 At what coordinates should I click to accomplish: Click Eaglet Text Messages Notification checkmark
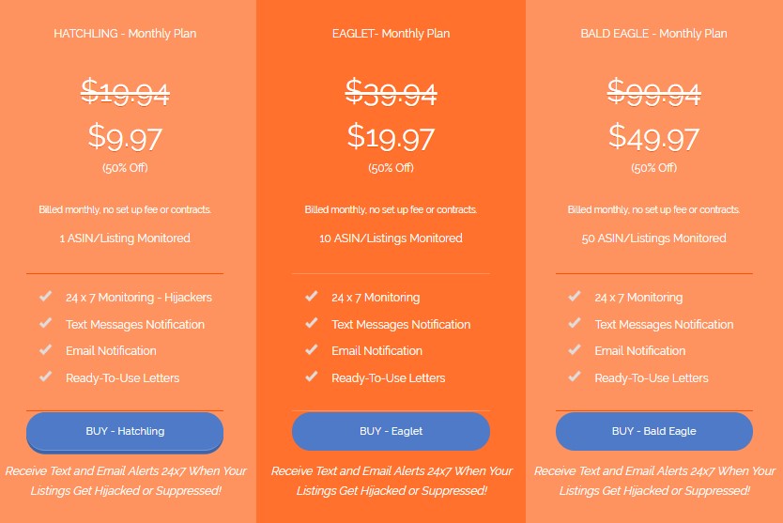(x=312, y=323)
